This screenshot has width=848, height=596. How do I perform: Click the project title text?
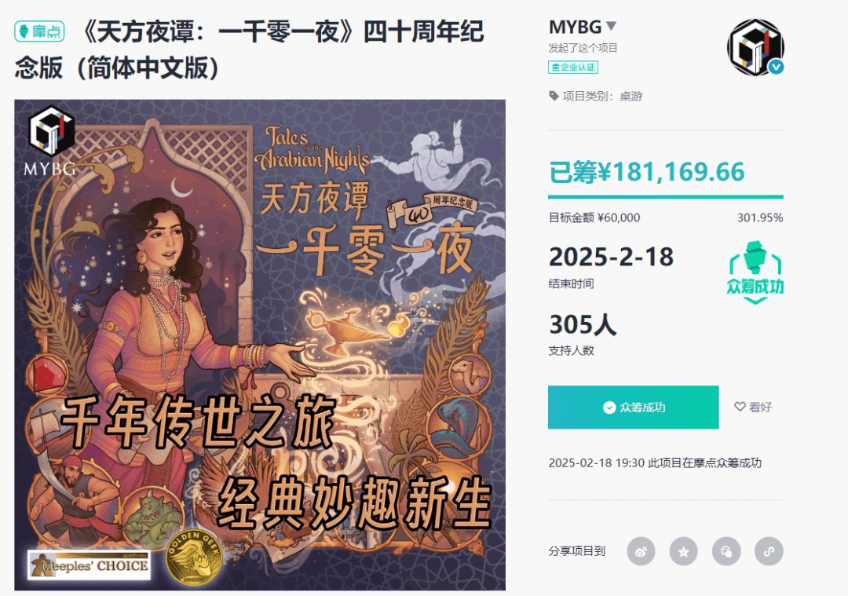(x=250, y=49)
